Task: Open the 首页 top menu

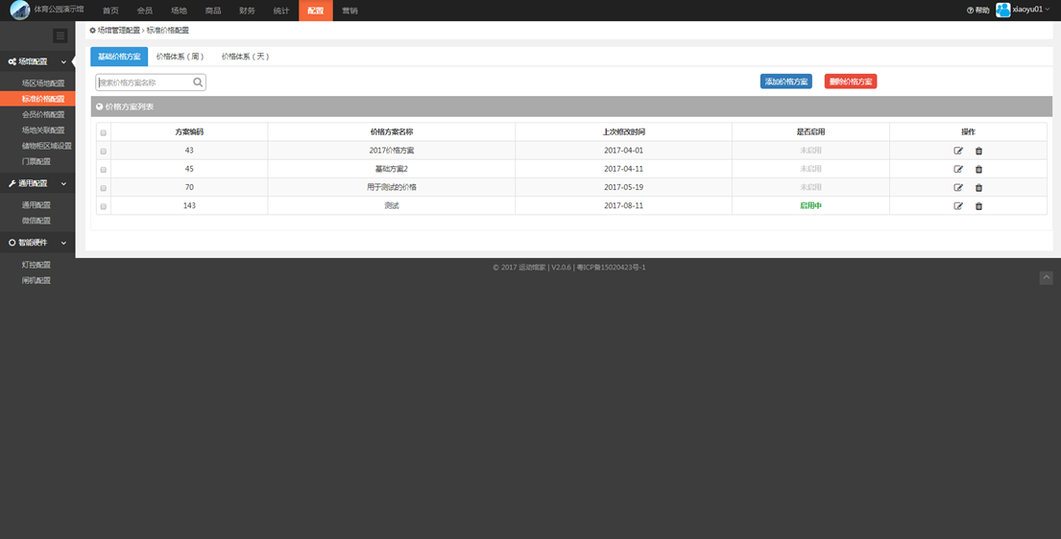Action: tap(110, 11)
